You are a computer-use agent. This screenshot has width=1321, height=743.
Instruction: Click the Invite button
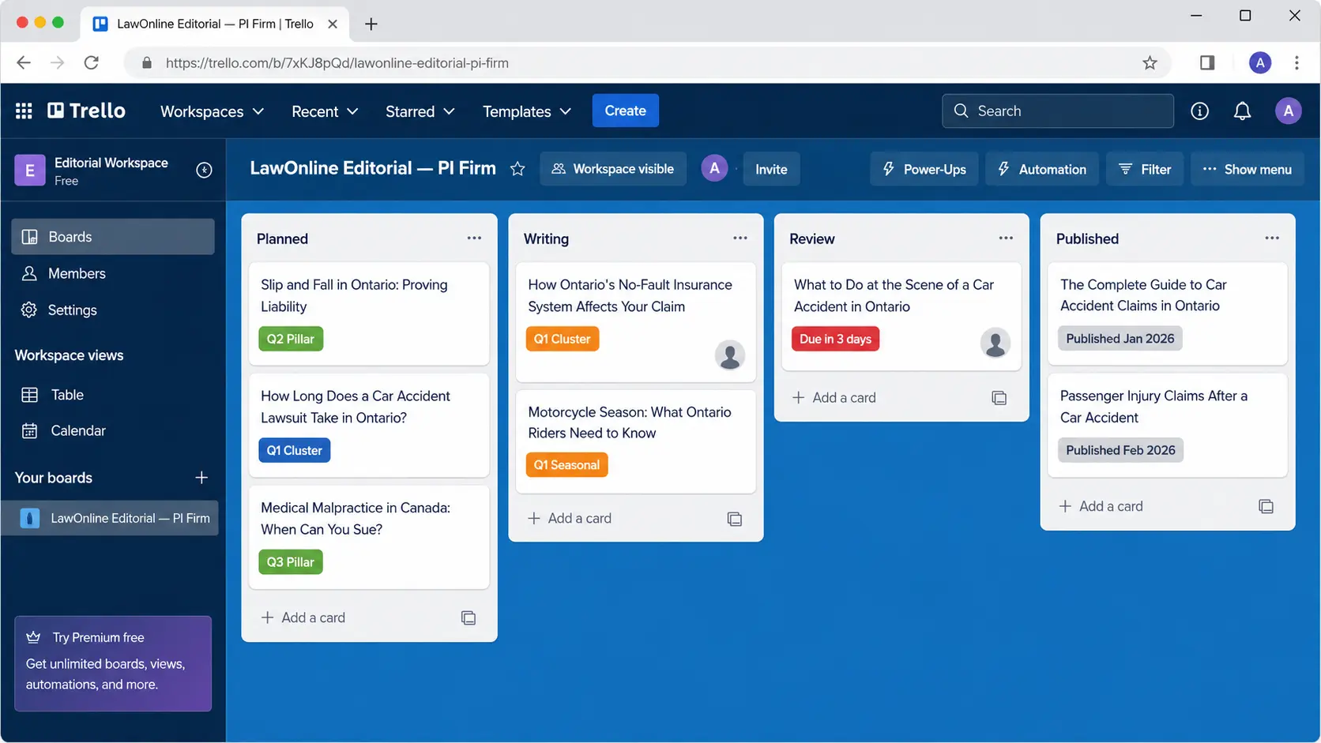pos(771,169)
